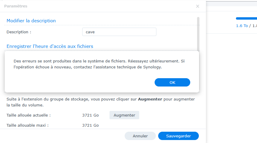Click the maximum allocatable size value 3721 Go
The width and height of the screenshot is (257, 143).
coord(90,125)
